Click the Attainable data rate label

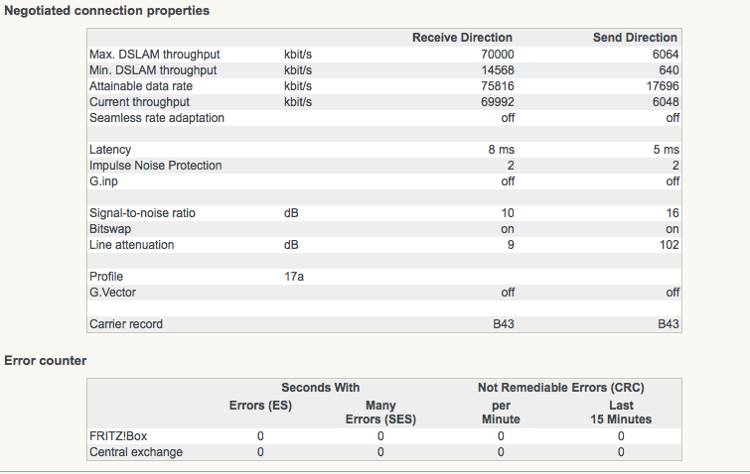pos(141,86)
